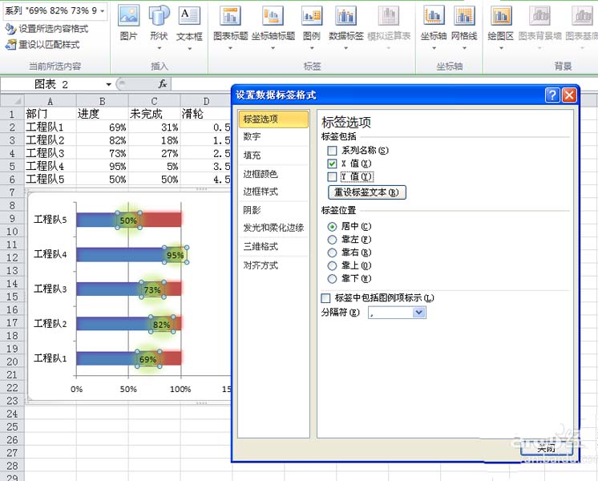This screenshot has width=598, height=481.
Task: Expand the 文本框 dropdown arrow
Action: click(x=189, y=48)
